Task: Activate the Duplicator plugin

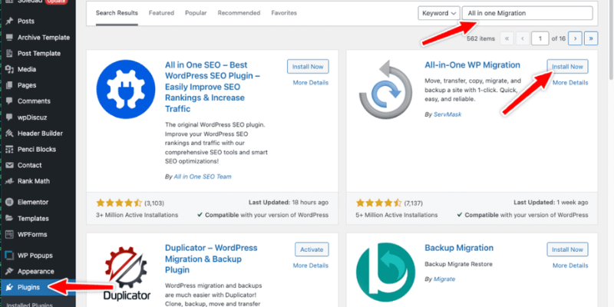Action: (x=312, y=249)
